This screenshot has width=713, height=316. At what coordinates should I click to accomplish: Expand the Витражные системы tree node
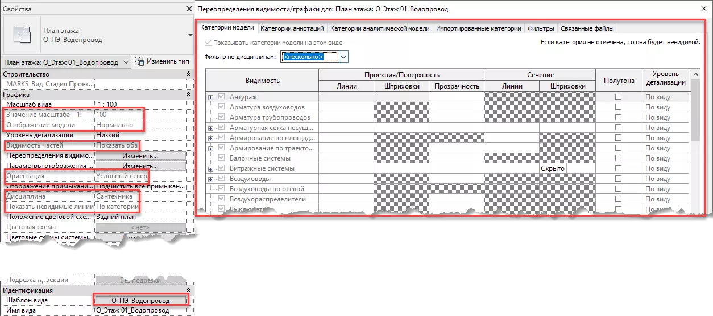pyautogui.click(x=210, y=169)
